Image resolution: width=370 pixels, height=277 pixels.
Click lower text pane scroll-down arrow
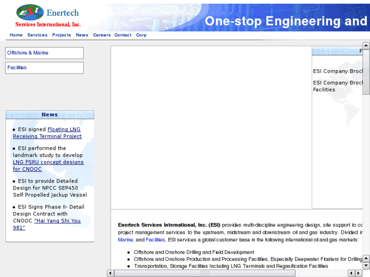pyautogui.click(x=366, y=265)
